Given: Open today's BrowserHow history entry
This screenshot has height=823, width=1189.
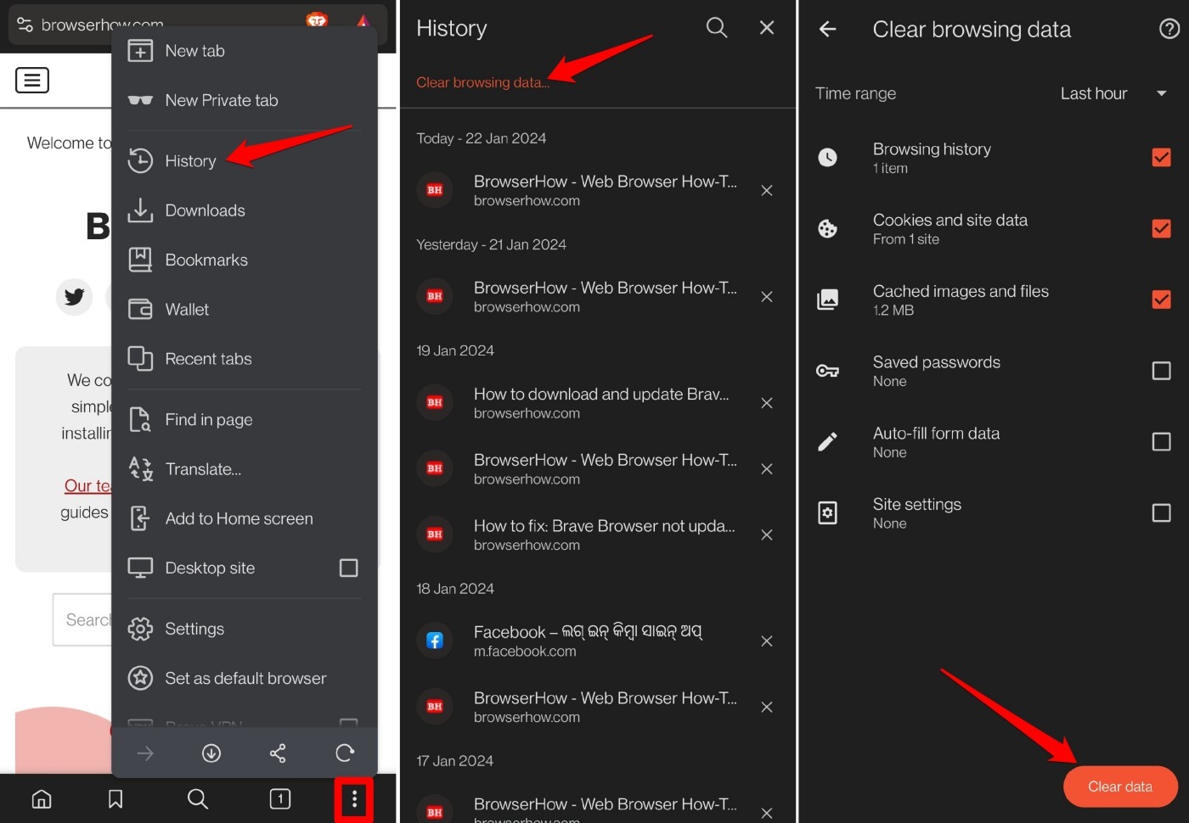Looking at the screenshot, I should [586, 191].
